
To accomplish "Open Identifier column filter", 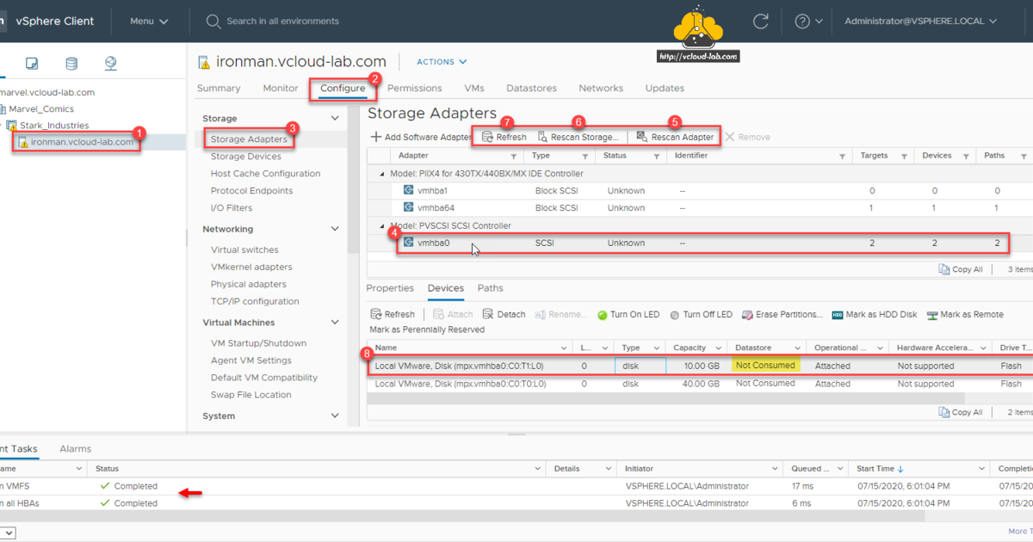I will 842,157.
